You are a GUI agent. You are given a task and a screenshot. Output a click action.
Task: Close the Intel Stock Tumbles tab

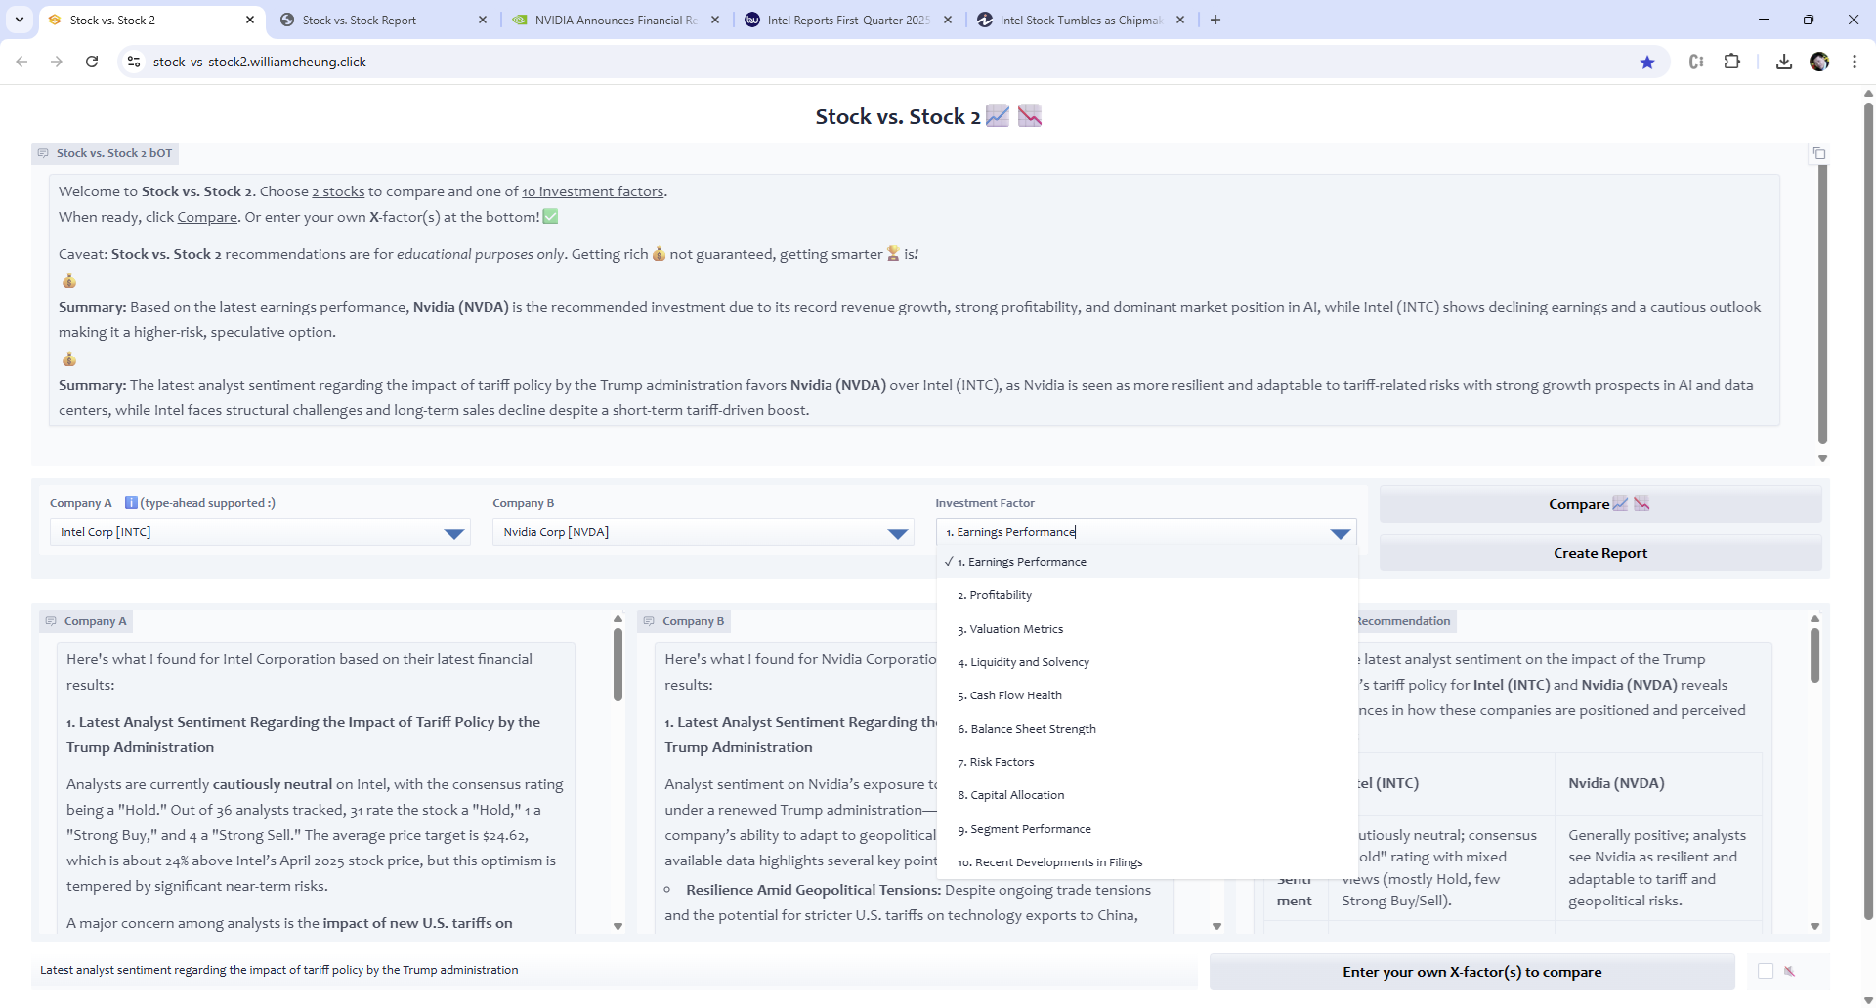(x=1180, y=20)
